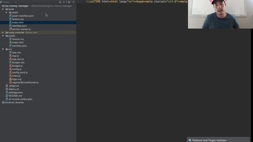The image size is (253, 142).
Task: Select asset-manifest.json in build
Action: coord(23,16)
